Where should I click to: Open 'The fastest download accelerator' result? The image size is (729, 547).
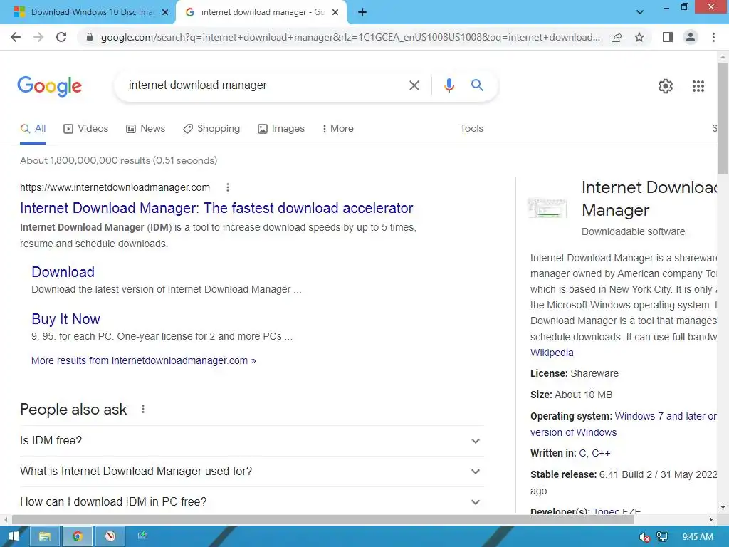[x=216, y=208]
